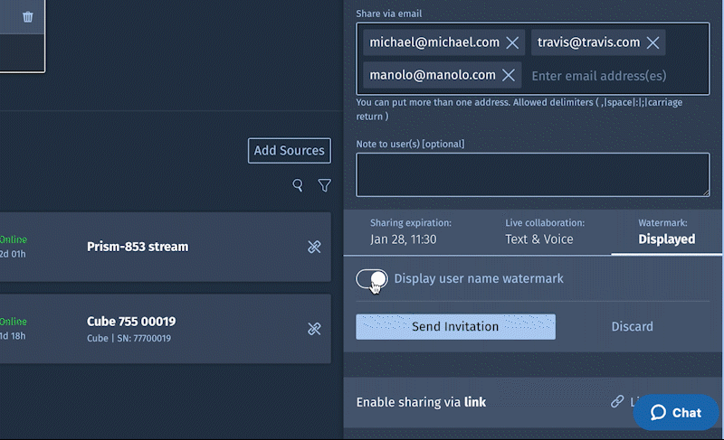Unlink the Cube 755 00019 source
This screenshot has width=724, height=440.
pos(314,329)
